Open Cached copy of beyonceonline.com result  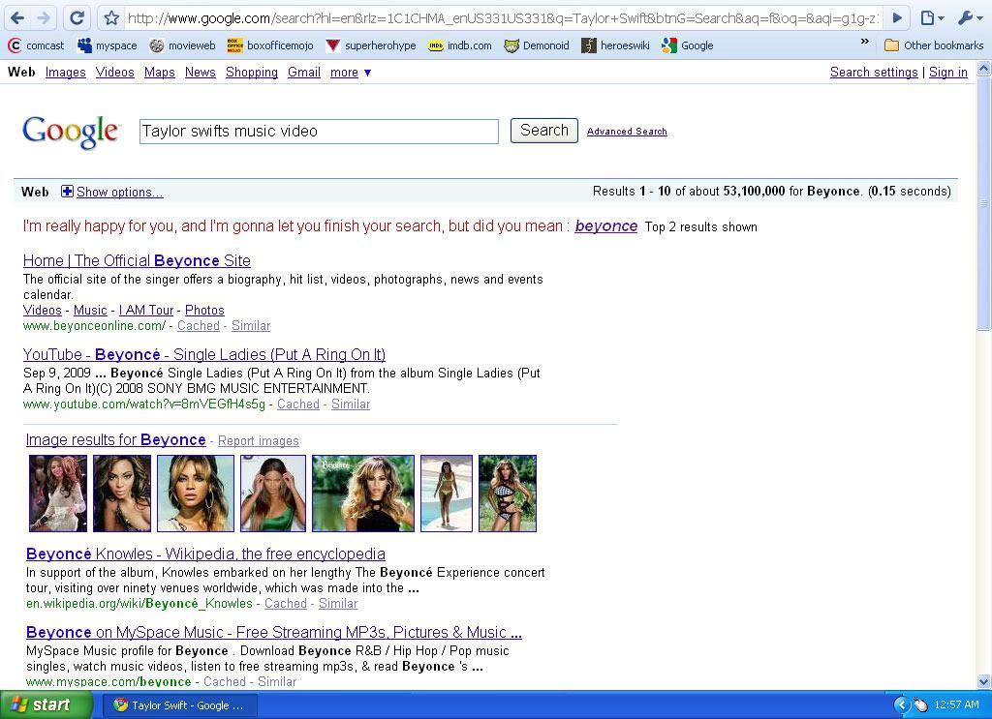pyautogui.click(x=199, y=326)
